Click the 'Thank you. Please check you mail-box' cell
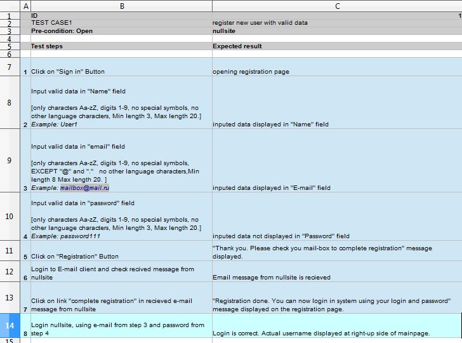The width and height of the screenshot is (462, 343). [x=337, y=251]
